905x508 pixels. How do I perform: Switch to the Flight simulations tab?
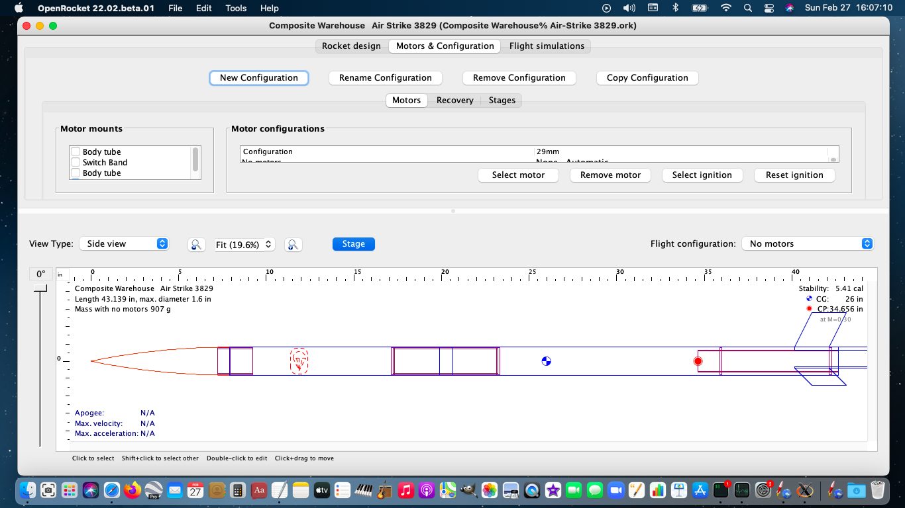[547, 46]
